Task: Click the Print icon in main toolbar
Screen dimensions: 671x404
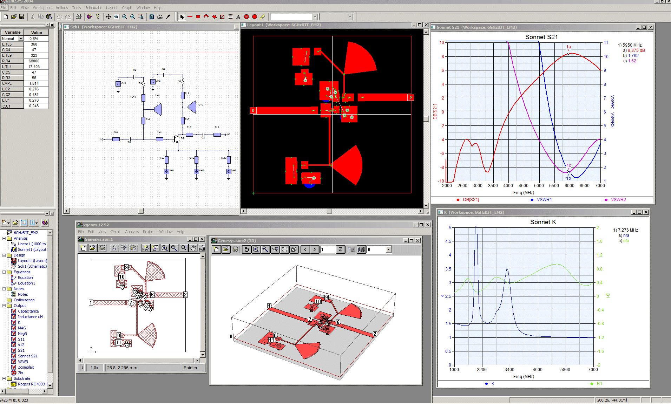Action: pyautogui.click(x=79, y=16)
